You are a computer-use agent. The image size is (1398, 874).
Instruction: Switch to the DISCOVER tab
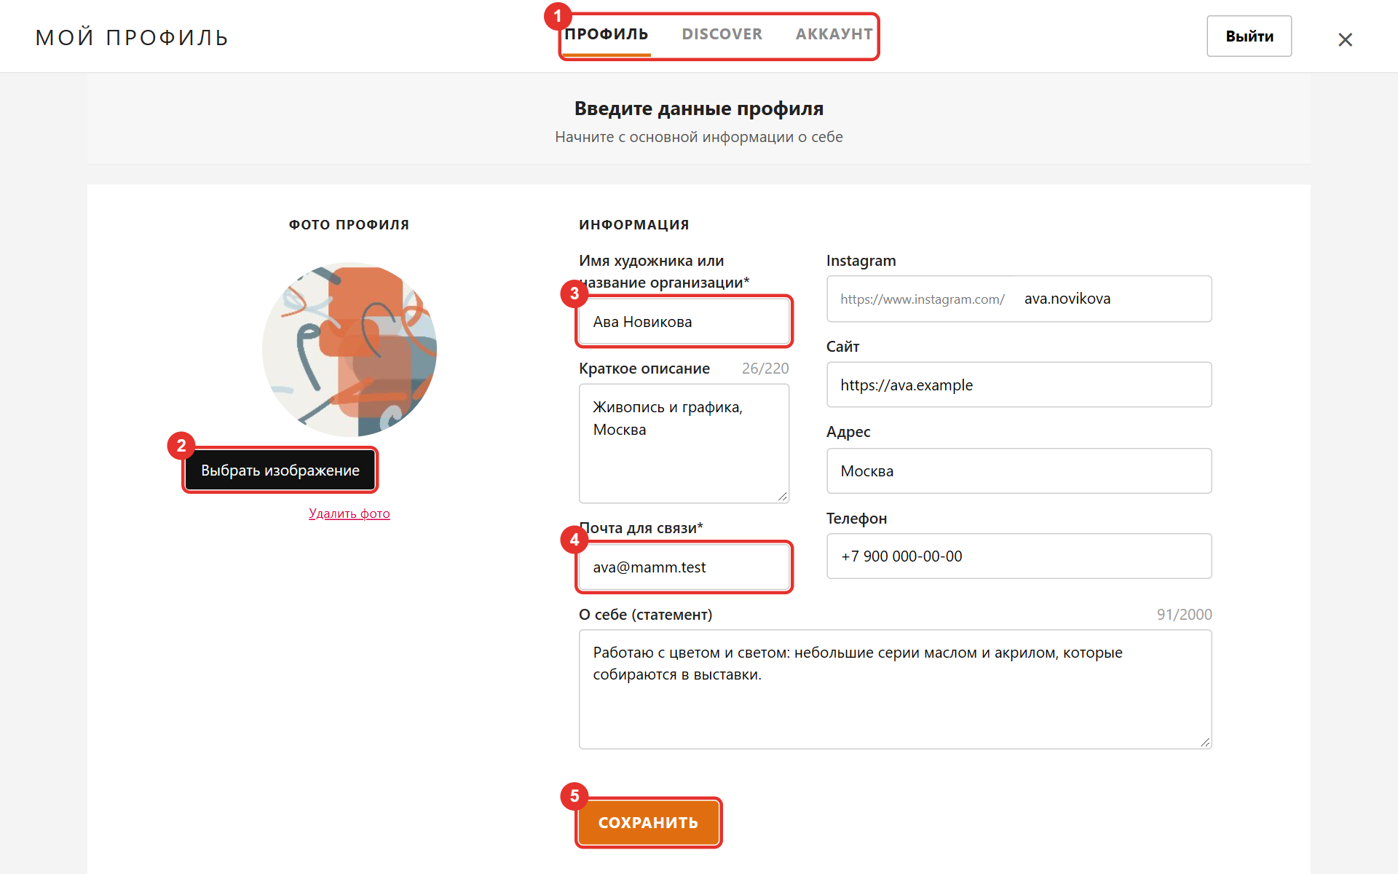coord(722,34)
